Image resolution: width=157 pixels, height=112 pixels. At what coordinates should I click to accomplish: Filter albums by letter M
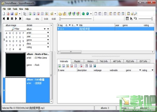7,41
